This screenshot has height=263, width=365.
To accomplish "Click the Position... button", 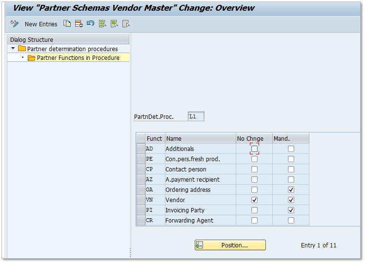I will click(x=230, y=245).
